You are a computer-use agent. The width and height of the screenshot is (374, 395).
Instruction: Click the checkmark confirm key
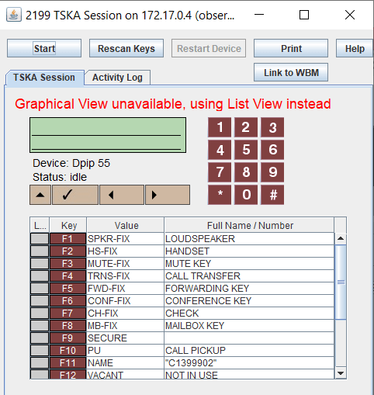click(x=75, y=195)
